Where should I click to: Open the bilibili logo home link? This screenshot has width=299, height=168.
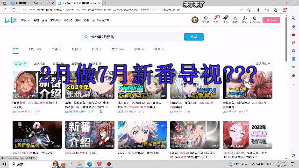(10, 20)
